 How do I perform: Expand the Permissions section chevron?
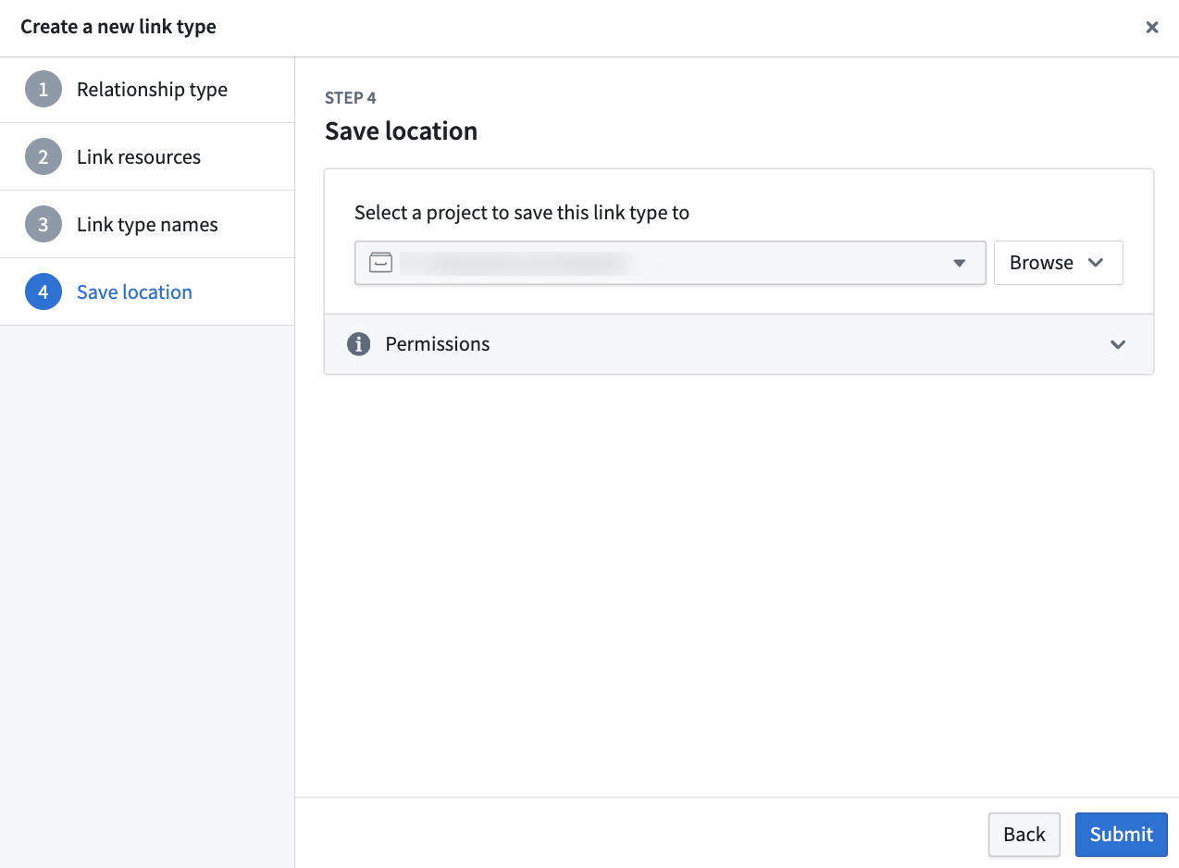pos(1118,344)
